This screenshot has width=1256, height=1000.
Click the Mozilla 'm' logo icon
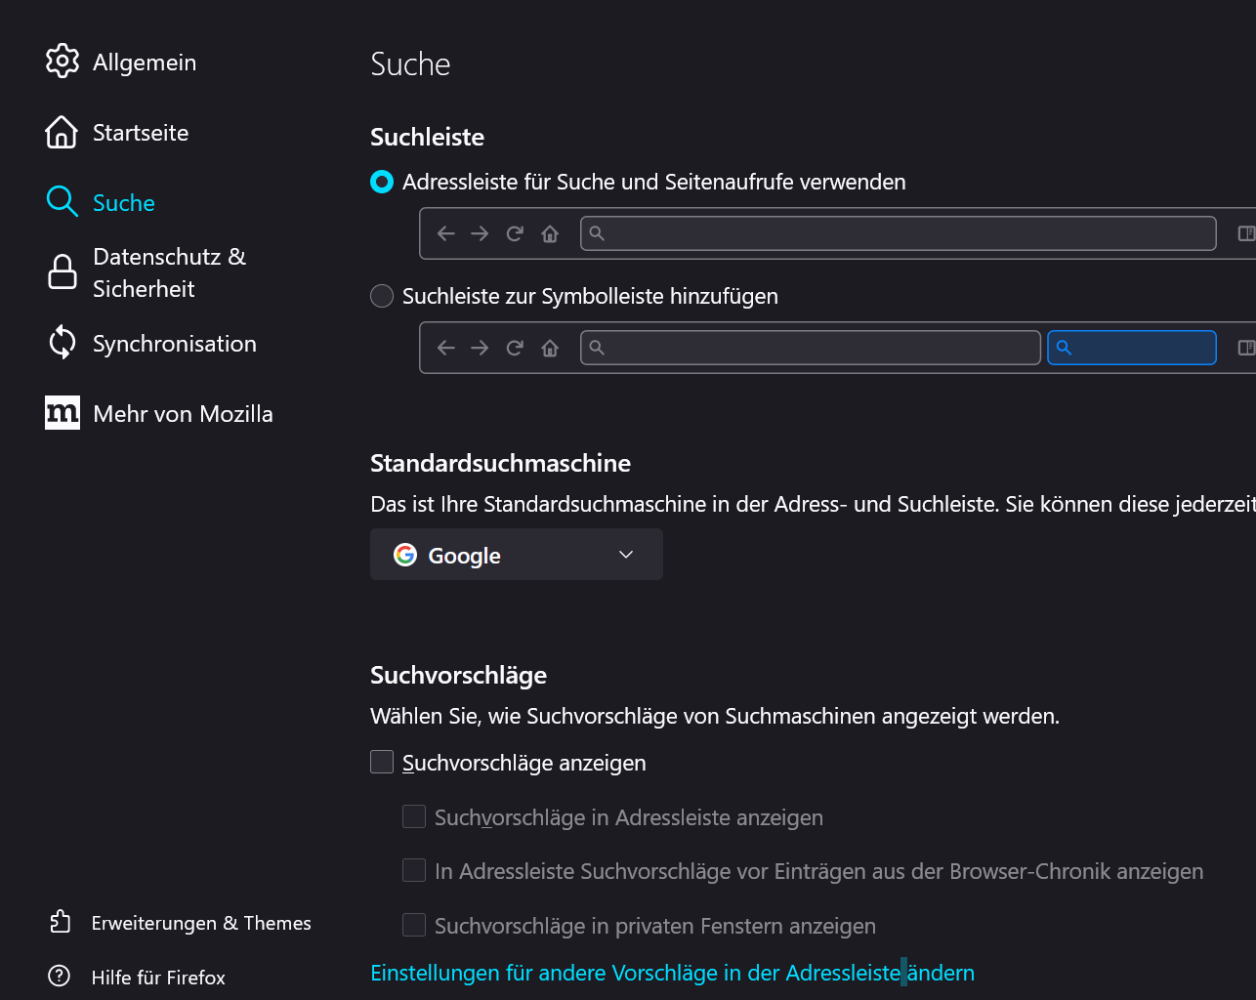62,413
